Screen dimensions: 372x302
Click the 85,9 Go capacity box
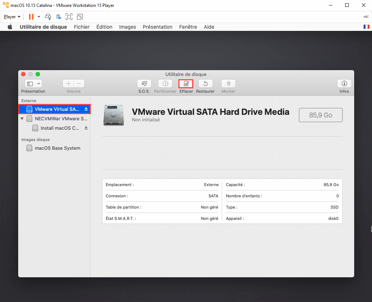coord(320,115)
